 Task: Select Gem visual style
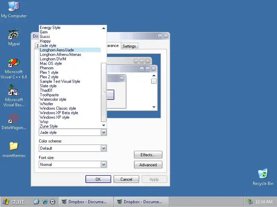coord(70,32)
